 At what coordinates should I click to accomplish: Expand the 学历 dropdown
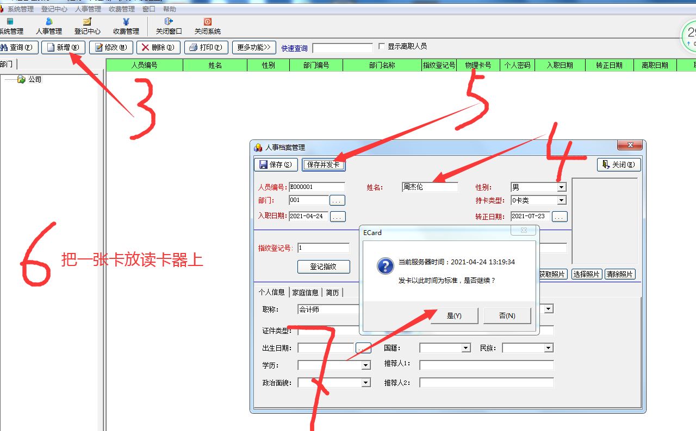[x=366, y=365]
